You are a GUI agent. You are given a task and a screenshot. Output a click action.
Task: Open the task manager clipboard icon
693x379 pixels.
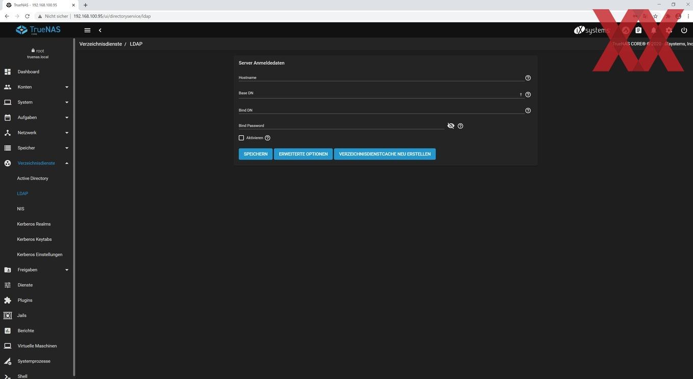[638, 31]
